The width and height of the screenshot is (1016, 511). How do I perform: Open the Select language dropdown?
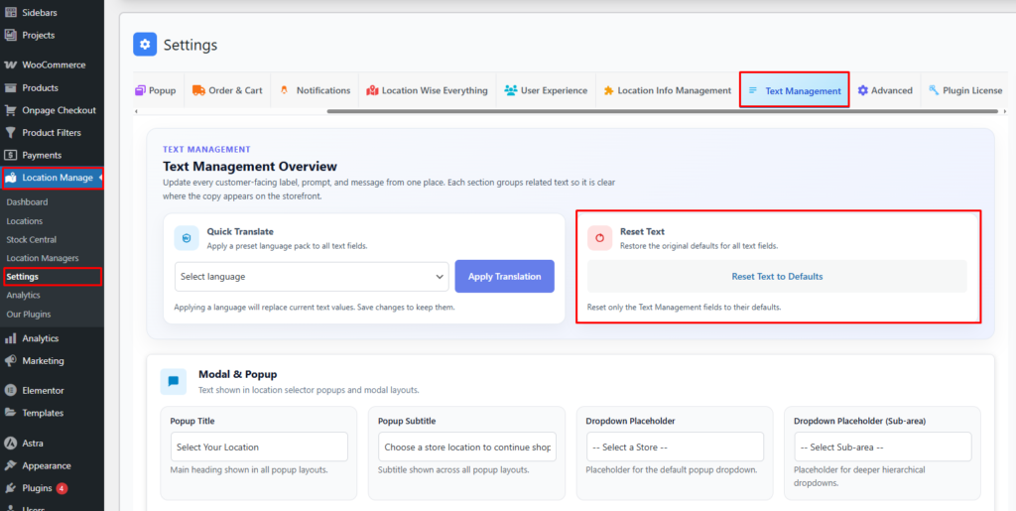tap(312, 277)
